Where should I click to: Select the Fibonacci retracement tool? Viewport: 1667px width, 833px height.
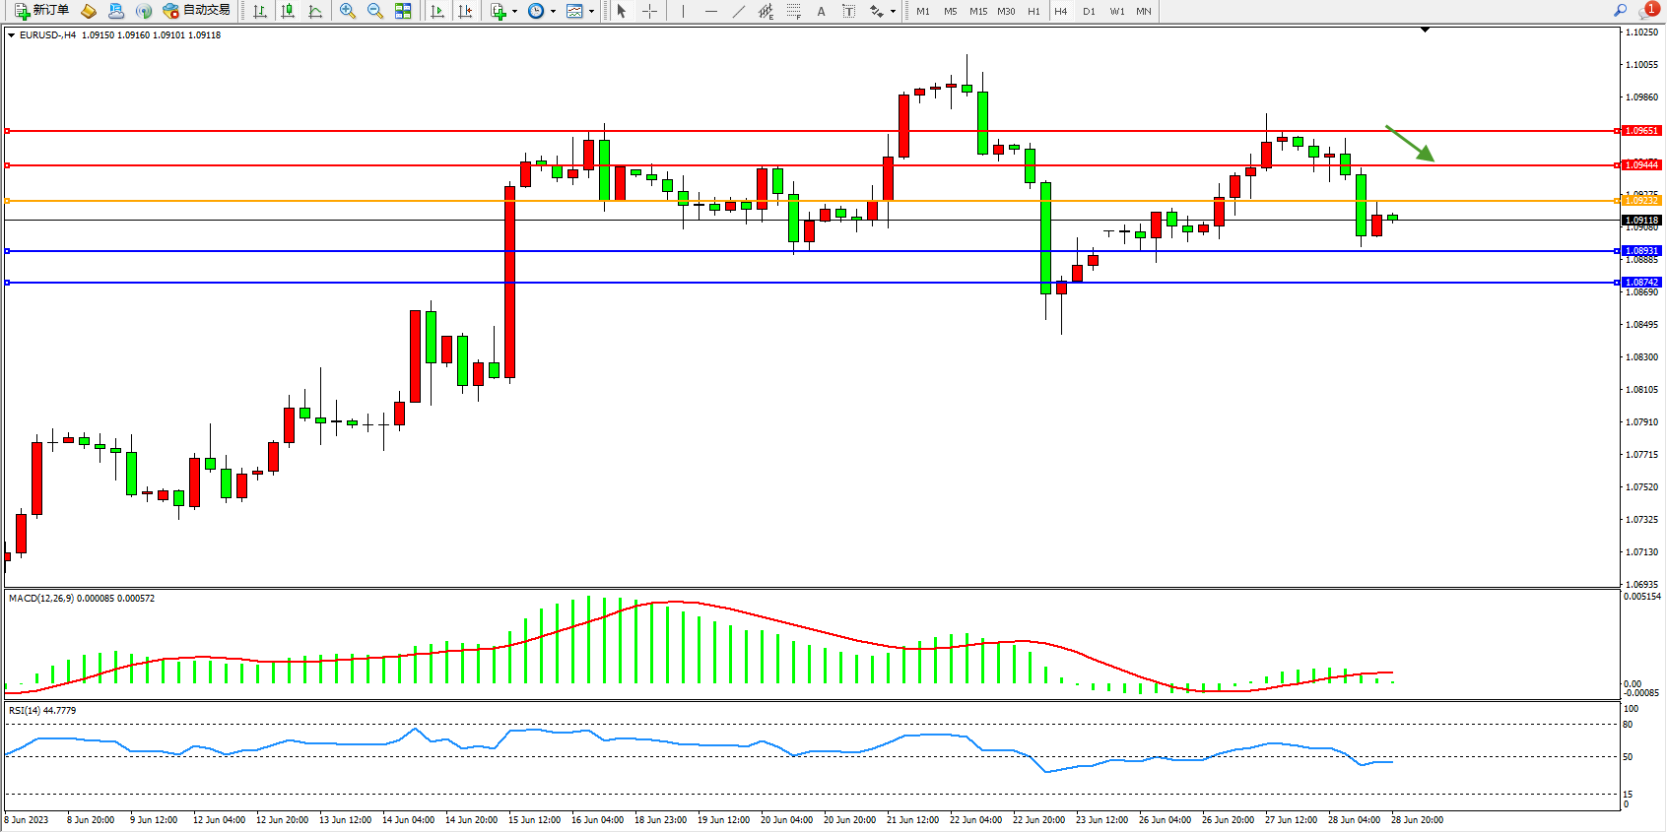click(x=793, y=11)
